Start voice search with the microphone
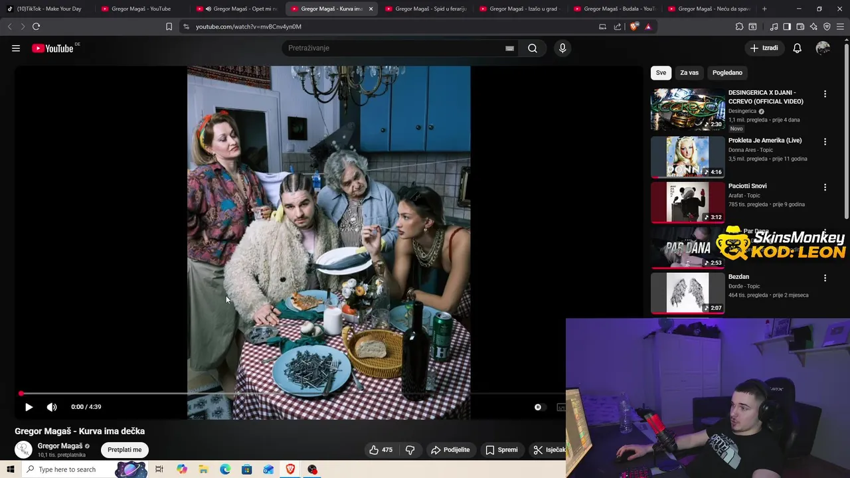This screenshot has width=850, height=478. 562,48
